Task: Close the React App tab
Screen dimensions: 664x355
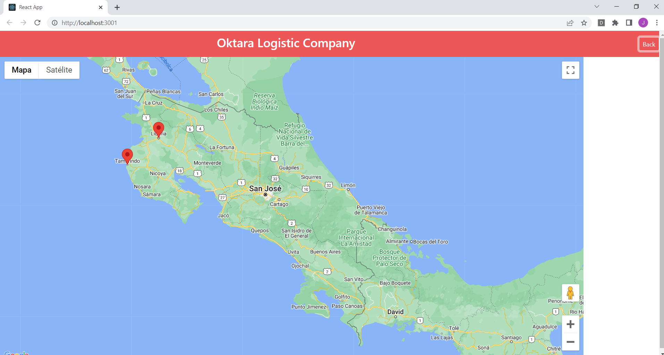Action: pyautogui.click(x=101, y=7)
